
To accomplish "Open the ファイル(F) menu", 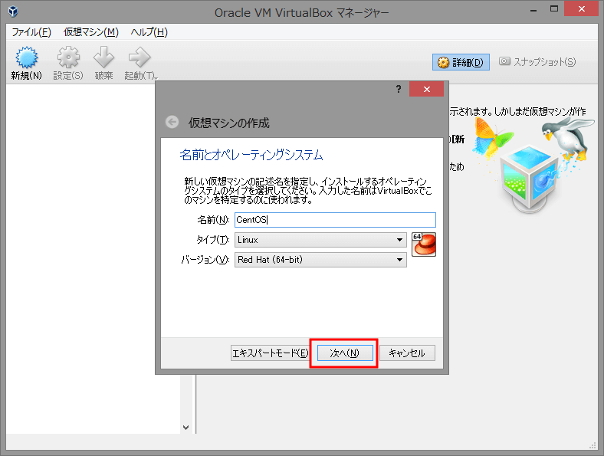I will click(x=31, y=32).
